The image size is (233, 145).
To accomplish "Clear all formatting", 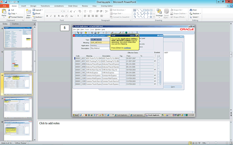I will pos(80,11).
